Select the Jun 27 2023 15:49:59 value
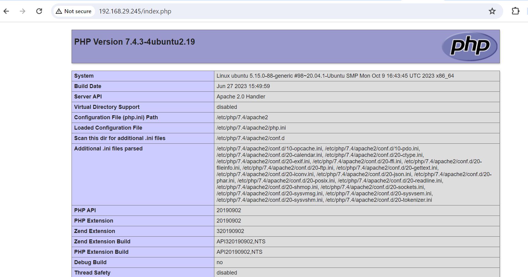 pos(243,86)
